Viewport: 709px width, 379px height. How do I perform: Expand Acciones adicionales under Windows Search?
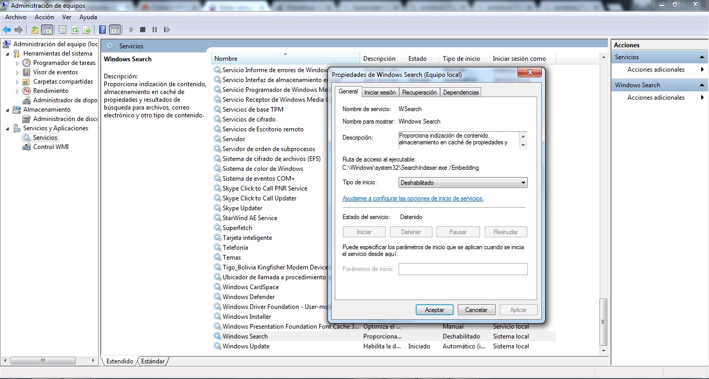pyautogui.click(x=656, y=98)
